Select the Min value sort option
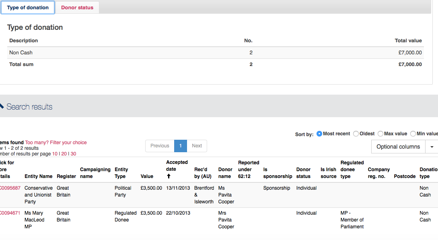Viewport: 438px width, 240px height. (413, 134)
